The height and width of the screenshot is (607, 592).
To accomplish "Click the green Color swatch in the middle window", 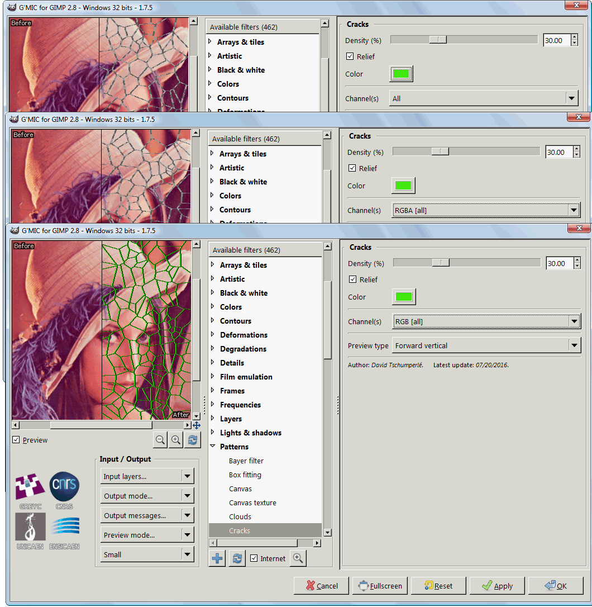I will coord(404,186).
